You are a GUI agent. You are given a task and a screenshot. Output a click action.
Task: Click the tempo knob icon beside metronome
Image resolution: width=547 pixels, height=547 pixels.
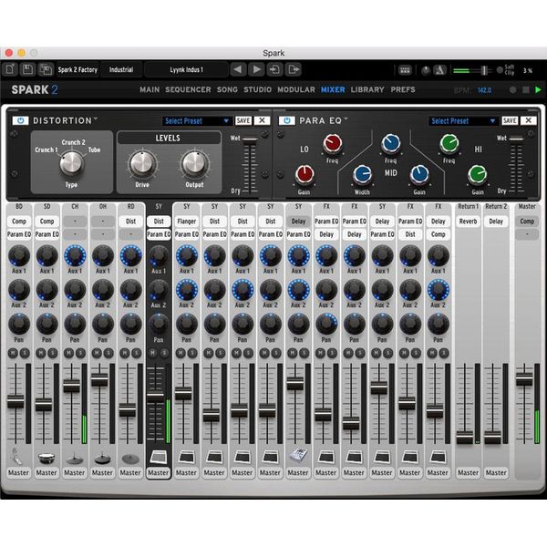426,70
